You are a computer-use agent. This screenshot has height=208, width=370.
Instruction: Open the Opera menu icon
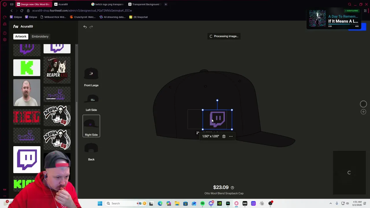[5, 4]
